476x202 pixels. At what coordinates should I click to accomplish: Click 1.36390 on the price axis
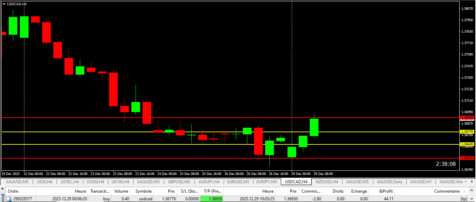point(467,169)
